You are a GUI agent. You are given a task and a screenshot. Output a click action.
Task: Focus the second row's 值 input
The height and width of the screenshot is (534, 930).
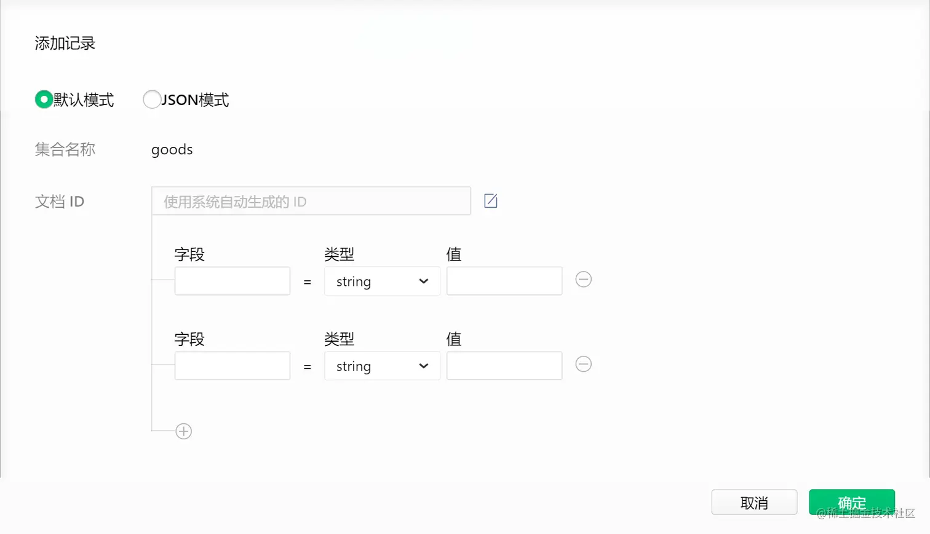pyautogui.click(x=504, y=366)
